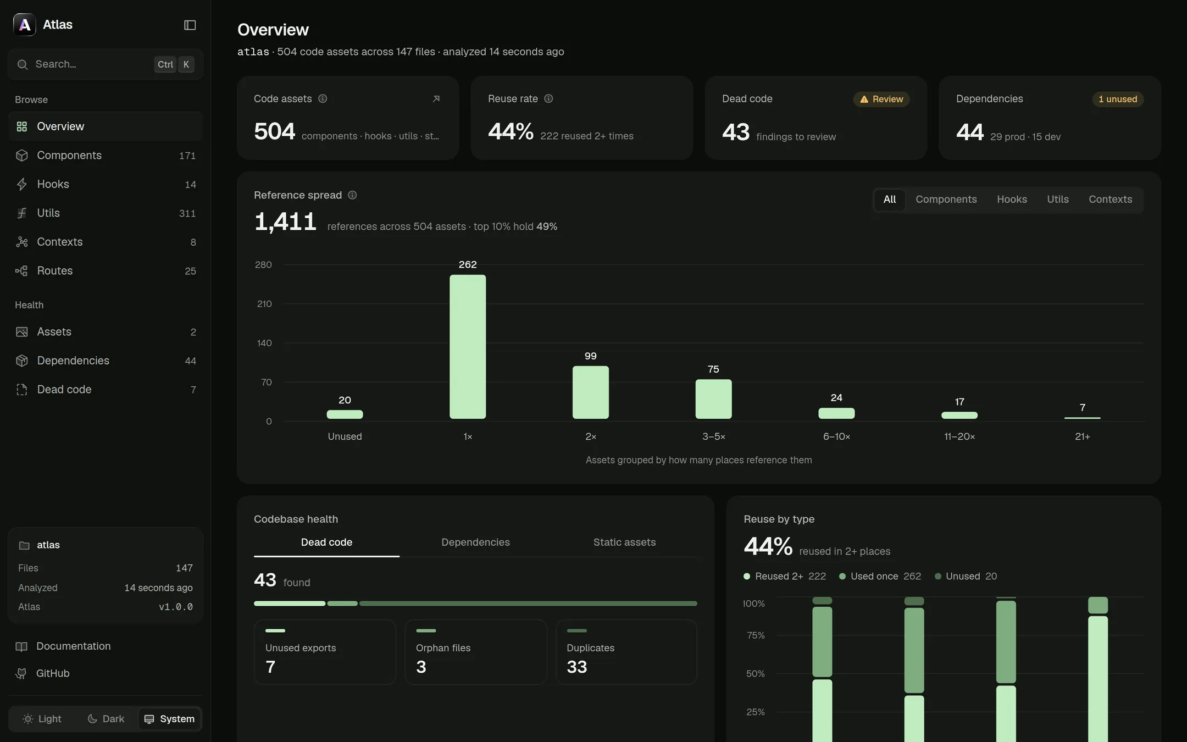The width and height of the screenshot is (1187, 742).
Task: Click the Routes tree icon
Action: [22, 271]
